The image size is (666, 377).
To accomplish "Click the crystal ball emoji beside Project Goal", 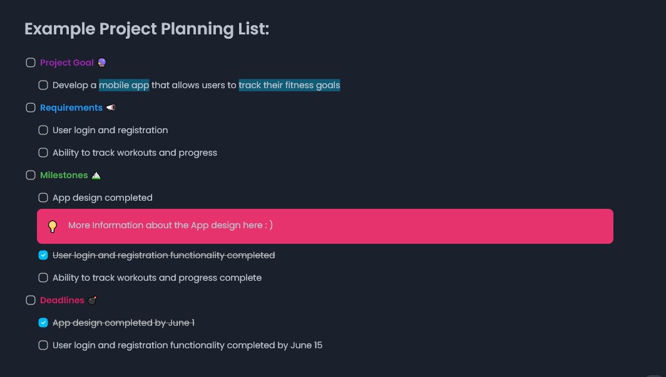I will coord(102,63).
